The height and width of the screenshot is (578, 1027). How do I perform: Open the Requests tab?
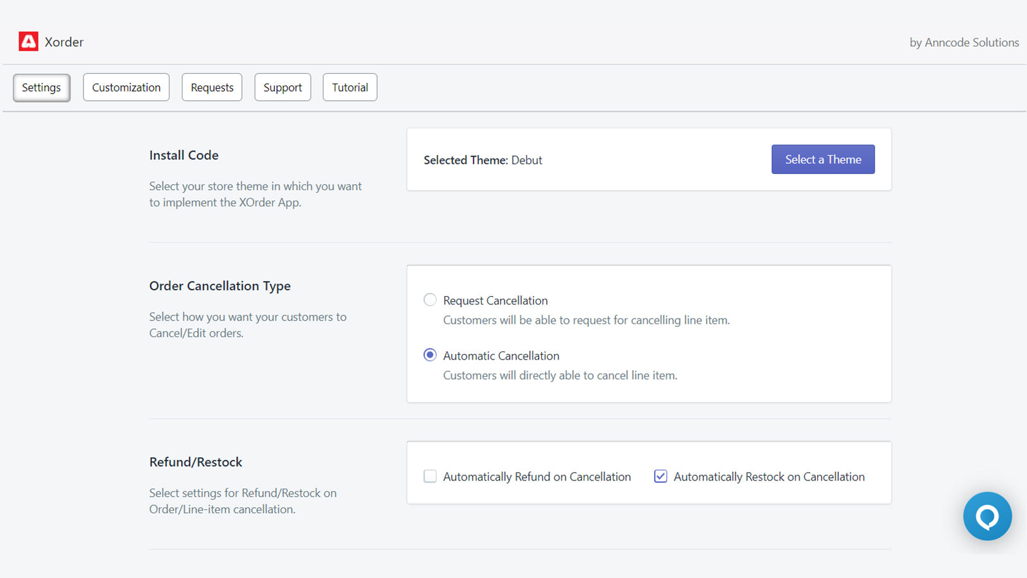212,87
